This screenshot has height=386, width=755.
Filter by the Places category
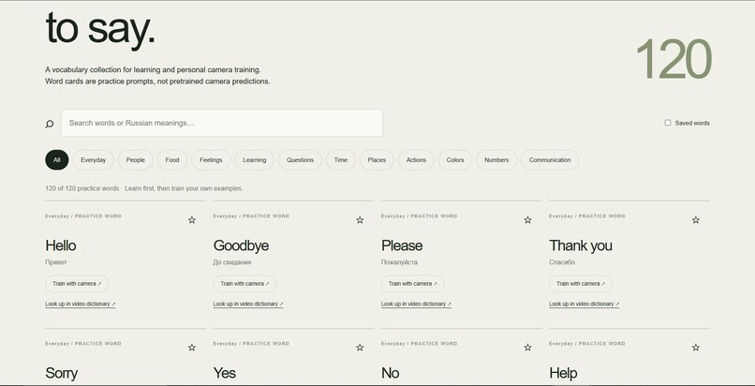(377, 160)
